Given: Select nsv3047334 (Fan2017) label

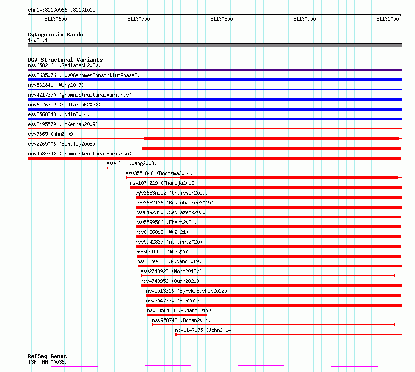Looking at the screenshot, I should pos(174,301).
